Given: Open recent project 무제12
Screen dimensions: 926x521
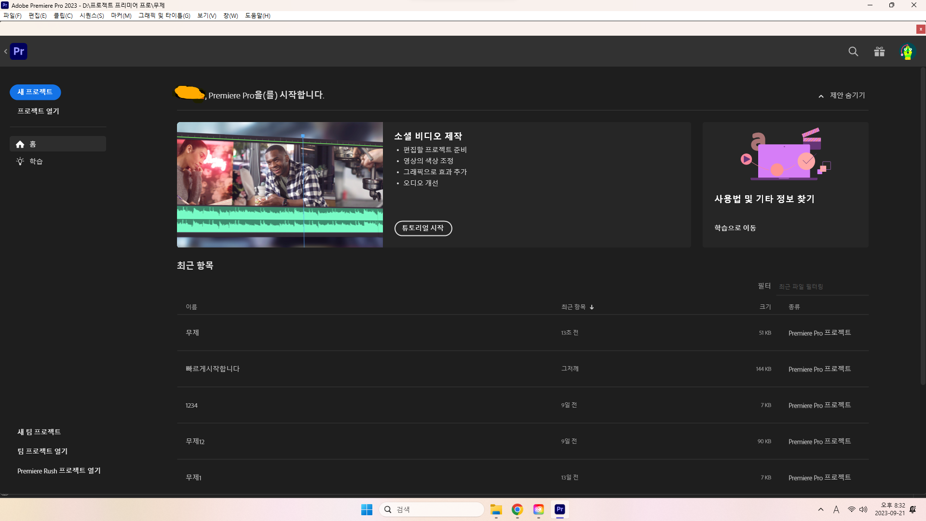Looking at the screenshot, I should pyautogui.click(x=523, y=441).
